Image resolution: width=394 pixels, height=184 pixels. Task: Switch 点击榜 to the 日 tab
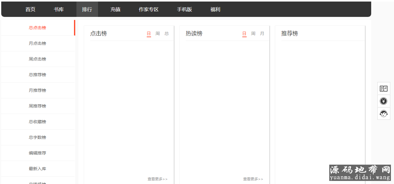(x=149, y=33)
